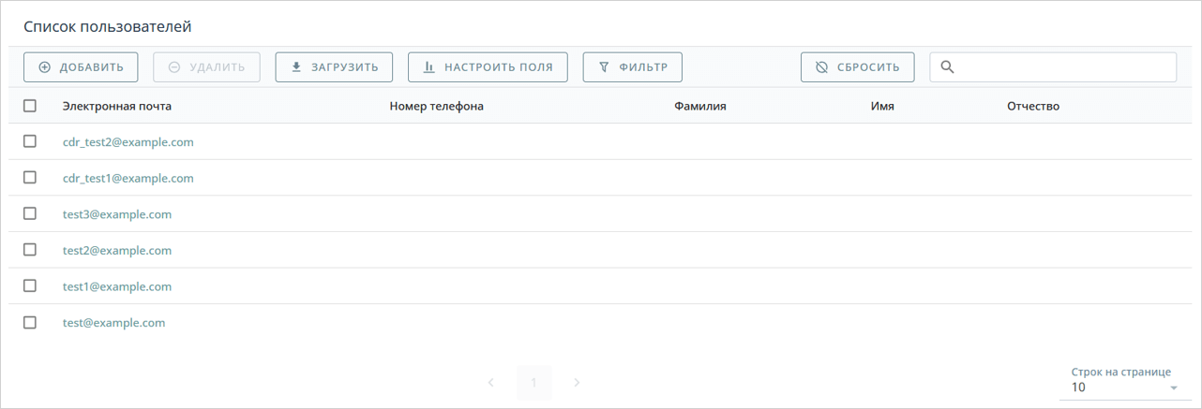Go to previous page with left chevron

pyautogui.click(x=490, y=383)
